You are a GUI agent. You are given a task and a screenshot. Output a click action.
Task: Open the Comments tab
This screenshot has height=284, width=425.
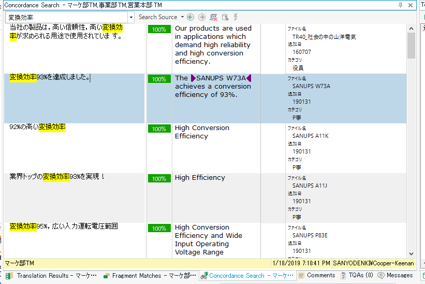(317, 275)
